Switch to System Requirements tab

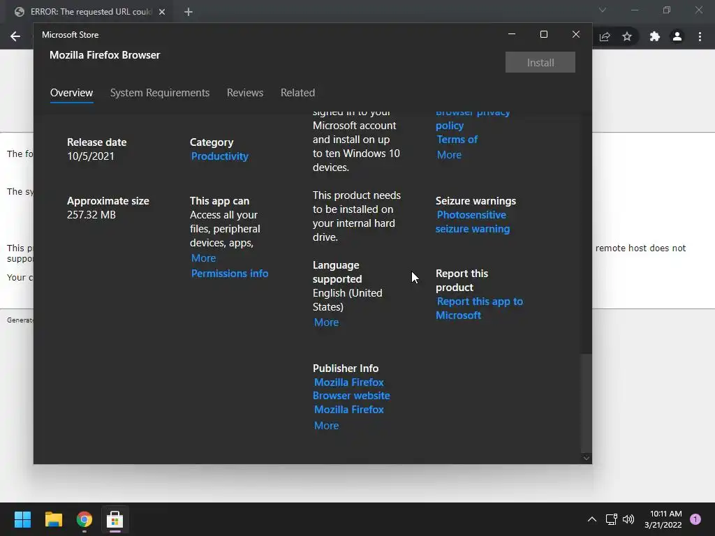160,93
